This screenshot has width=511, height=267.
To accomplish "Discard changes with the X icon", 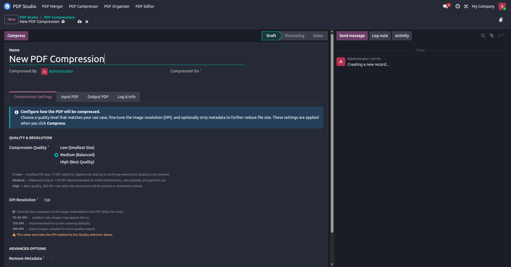I will point(87,22).
